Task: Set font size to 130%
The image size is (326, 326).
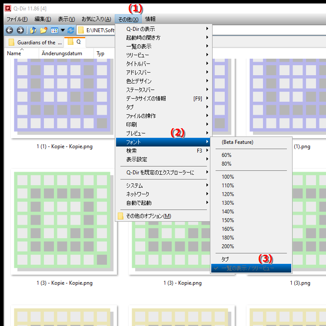Action: pyautogui.click(x=251, y=203)
